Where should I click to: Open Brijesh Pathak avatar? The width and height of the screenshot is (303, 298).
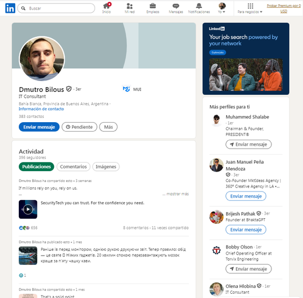pos(216,217)
